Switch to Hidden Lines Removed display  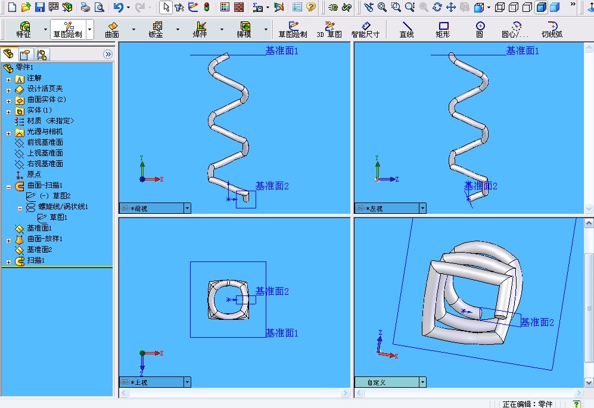click(527, 7)
